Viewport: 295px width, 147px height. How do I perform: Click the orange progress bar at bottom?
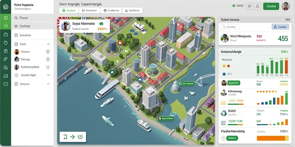[x=273, y=138]
